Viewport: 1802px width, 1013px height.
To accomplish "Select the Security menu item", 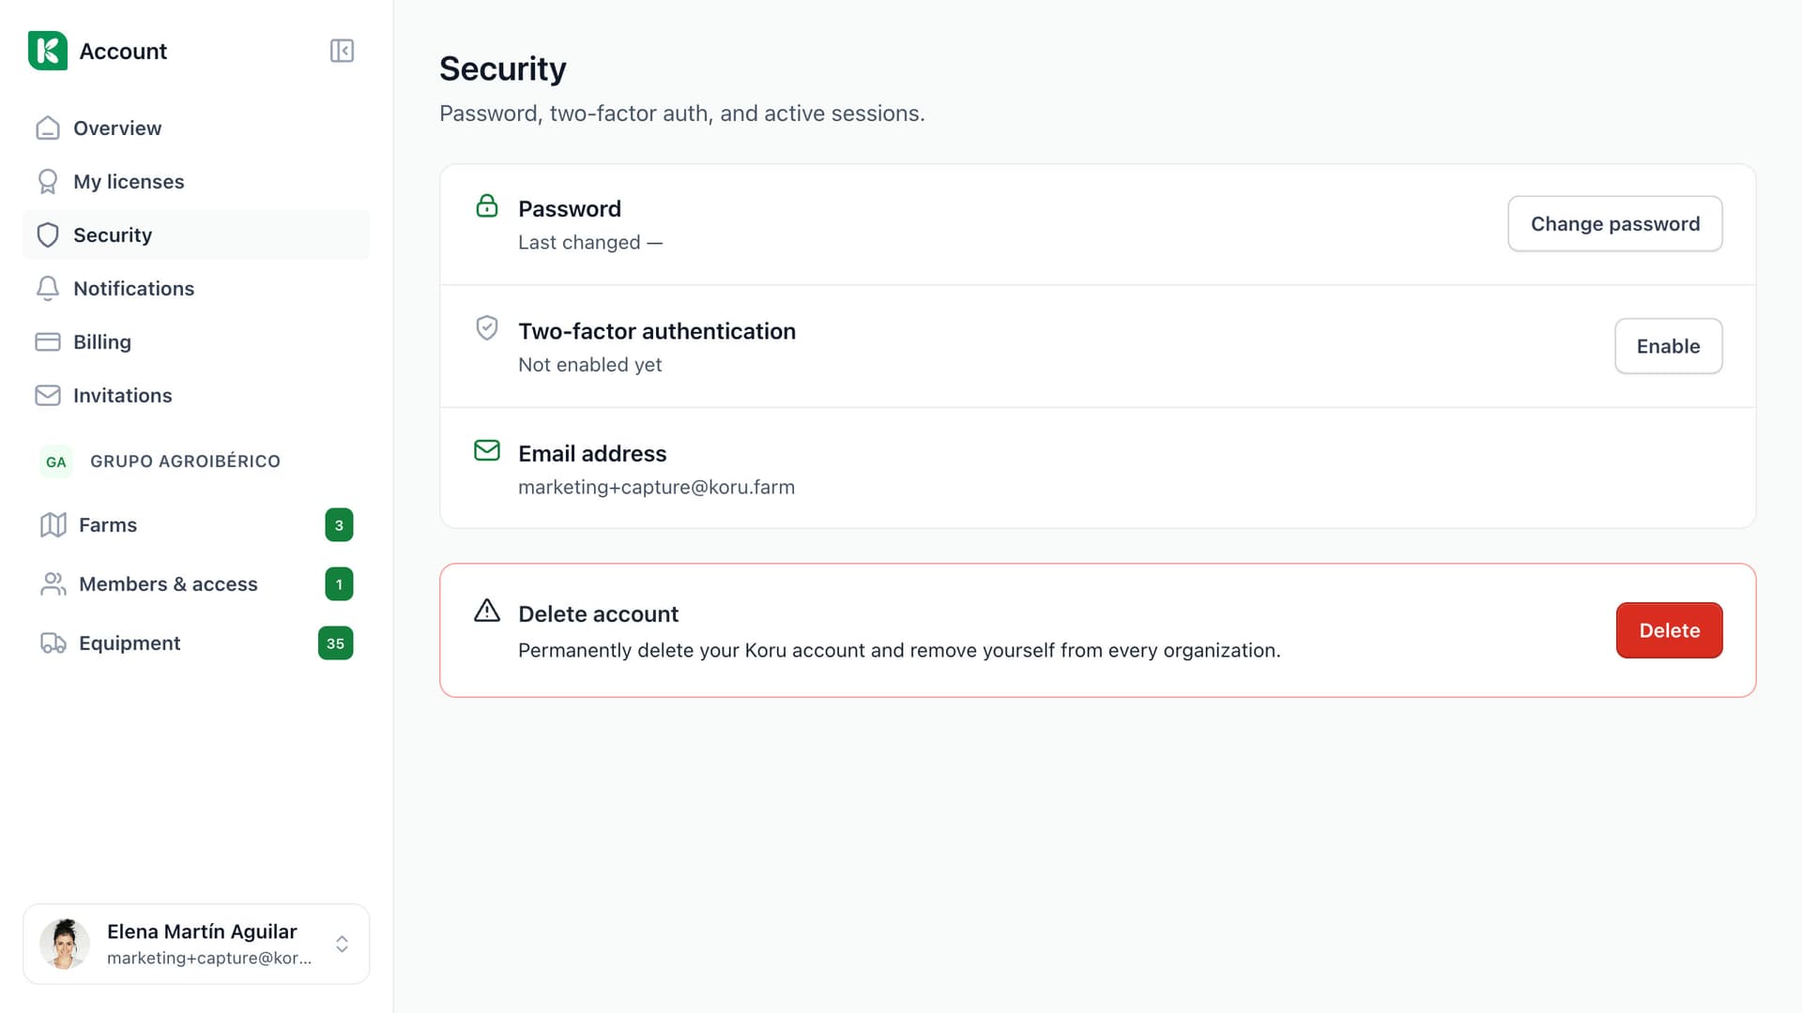I will 196,235.
